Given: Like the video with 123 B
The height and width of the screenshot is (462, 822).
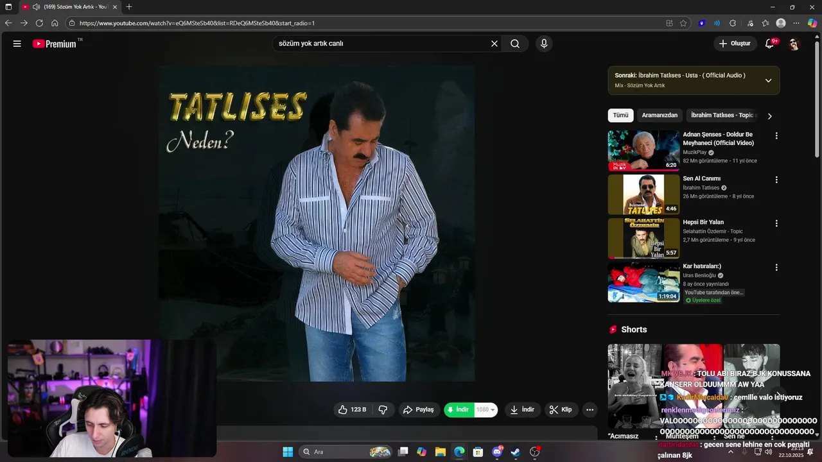Looking at the screenshot, I should click(353, 409).
